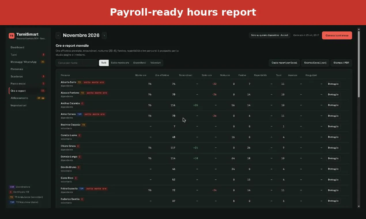The height and width of the screenshot is (219, 366).
Task: Click the Novembre 2026 month heading
Action: [81, 35]
